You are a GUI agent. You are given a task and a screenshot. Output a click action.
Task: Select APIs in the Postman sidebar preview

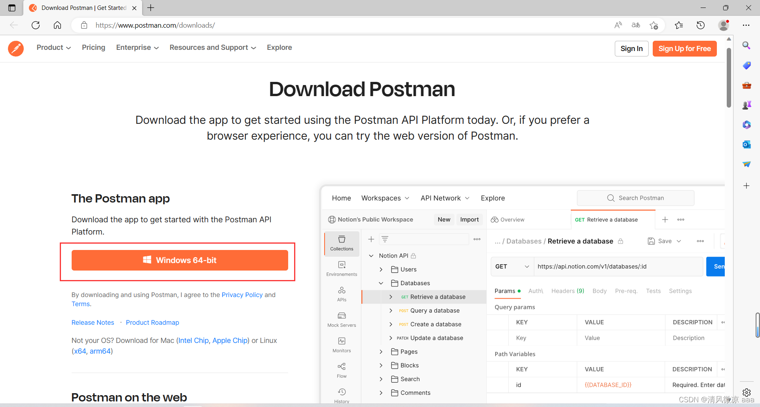[342, 294]
